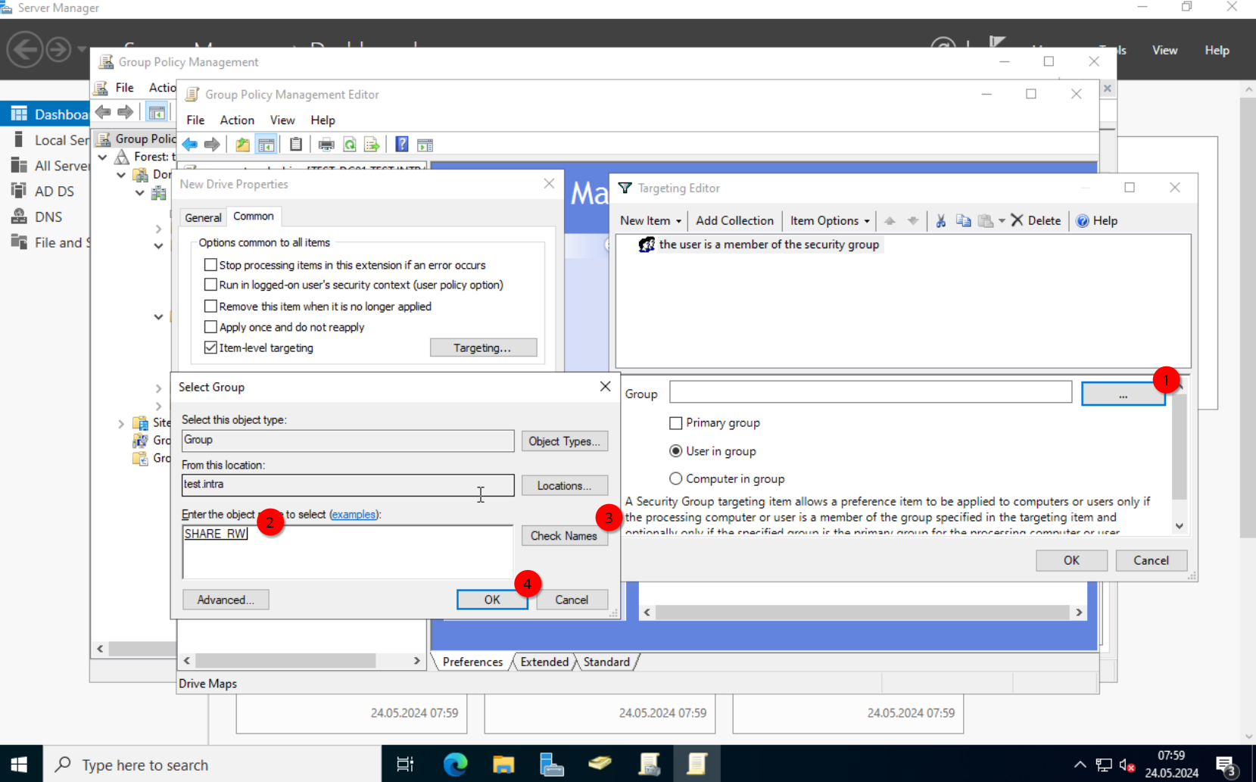This screenshot has height=782, width=1256.
Task: Click Move Down arrow in Targeting Editor
Action: (913, 220)
